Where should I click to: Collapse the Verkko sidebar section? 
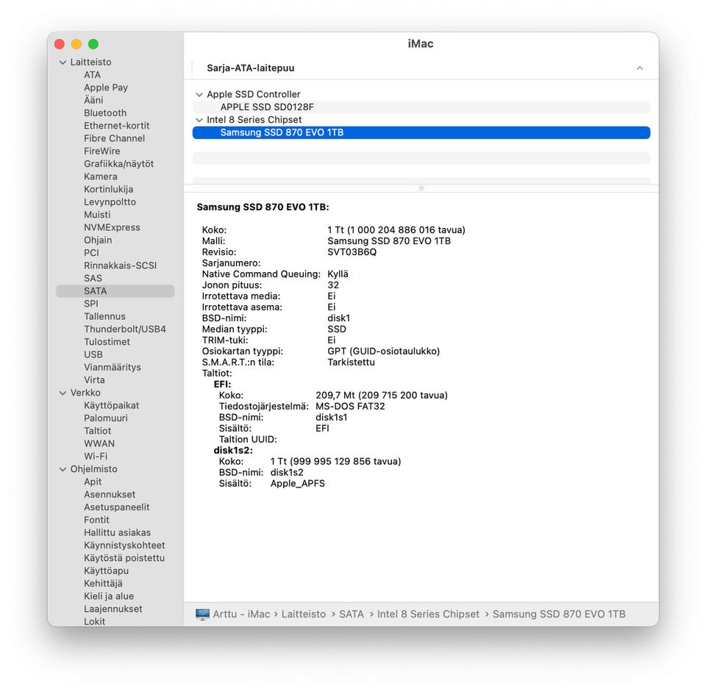(63, 393)
